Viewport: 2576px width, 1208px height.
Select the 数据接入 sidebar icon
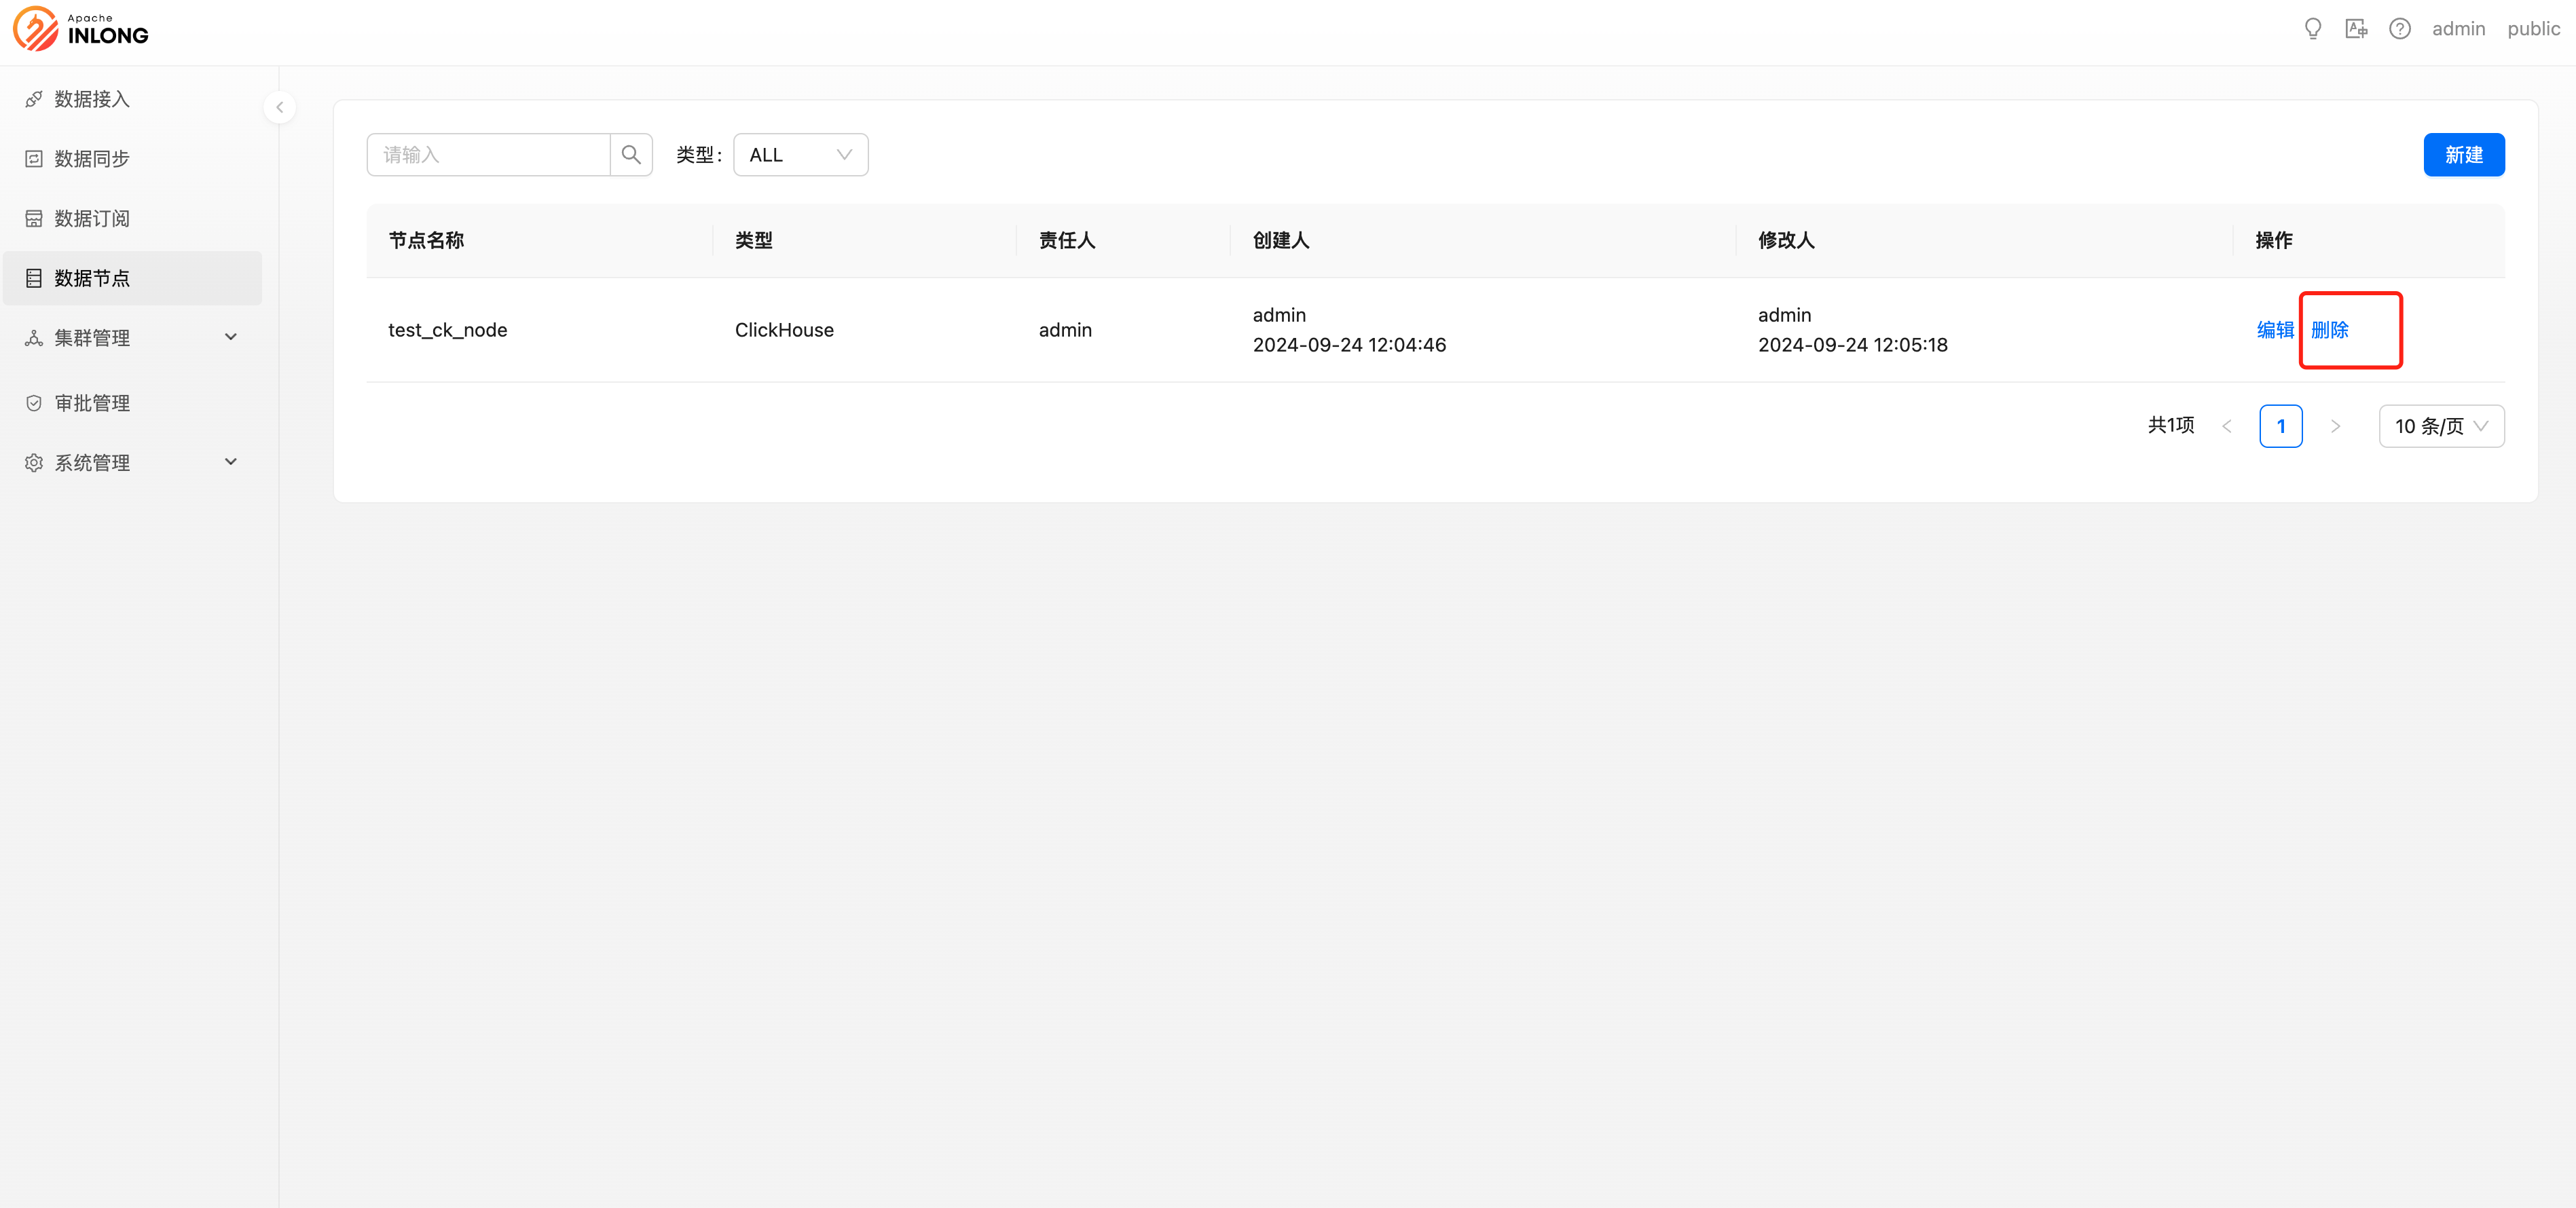click(x=33, y=98)
